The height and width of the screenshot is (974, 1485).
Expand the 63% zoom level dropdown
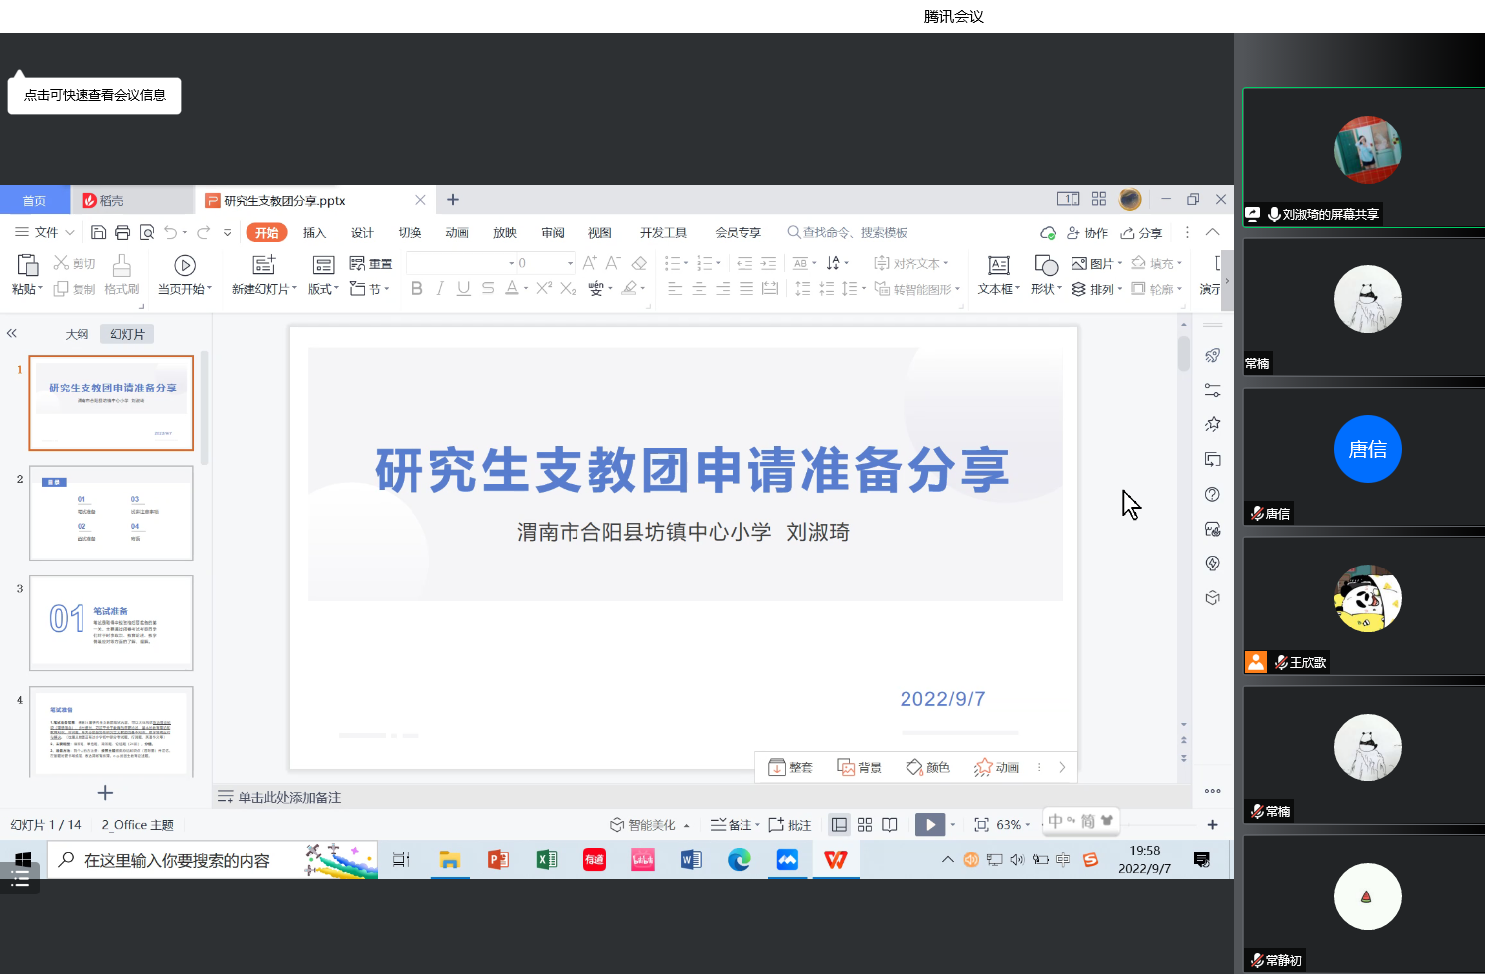1027,825
